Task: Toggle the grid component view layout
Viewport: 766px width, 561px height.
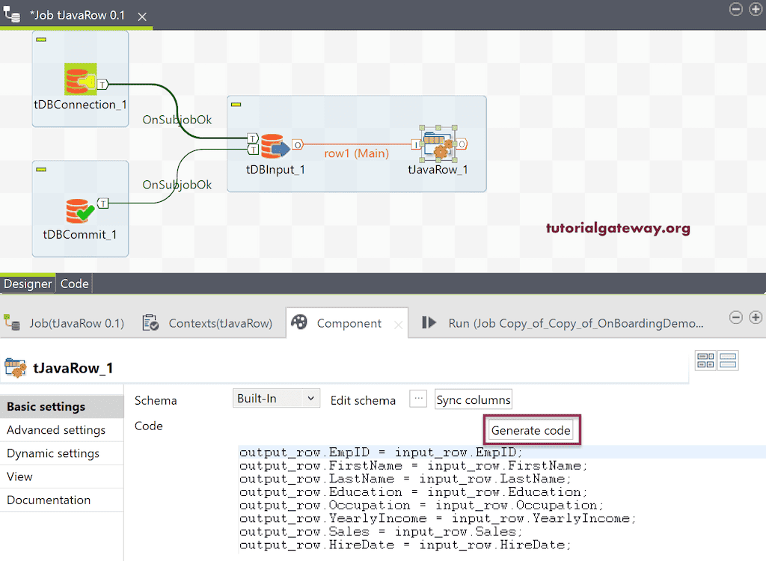Action: (705, 360)
